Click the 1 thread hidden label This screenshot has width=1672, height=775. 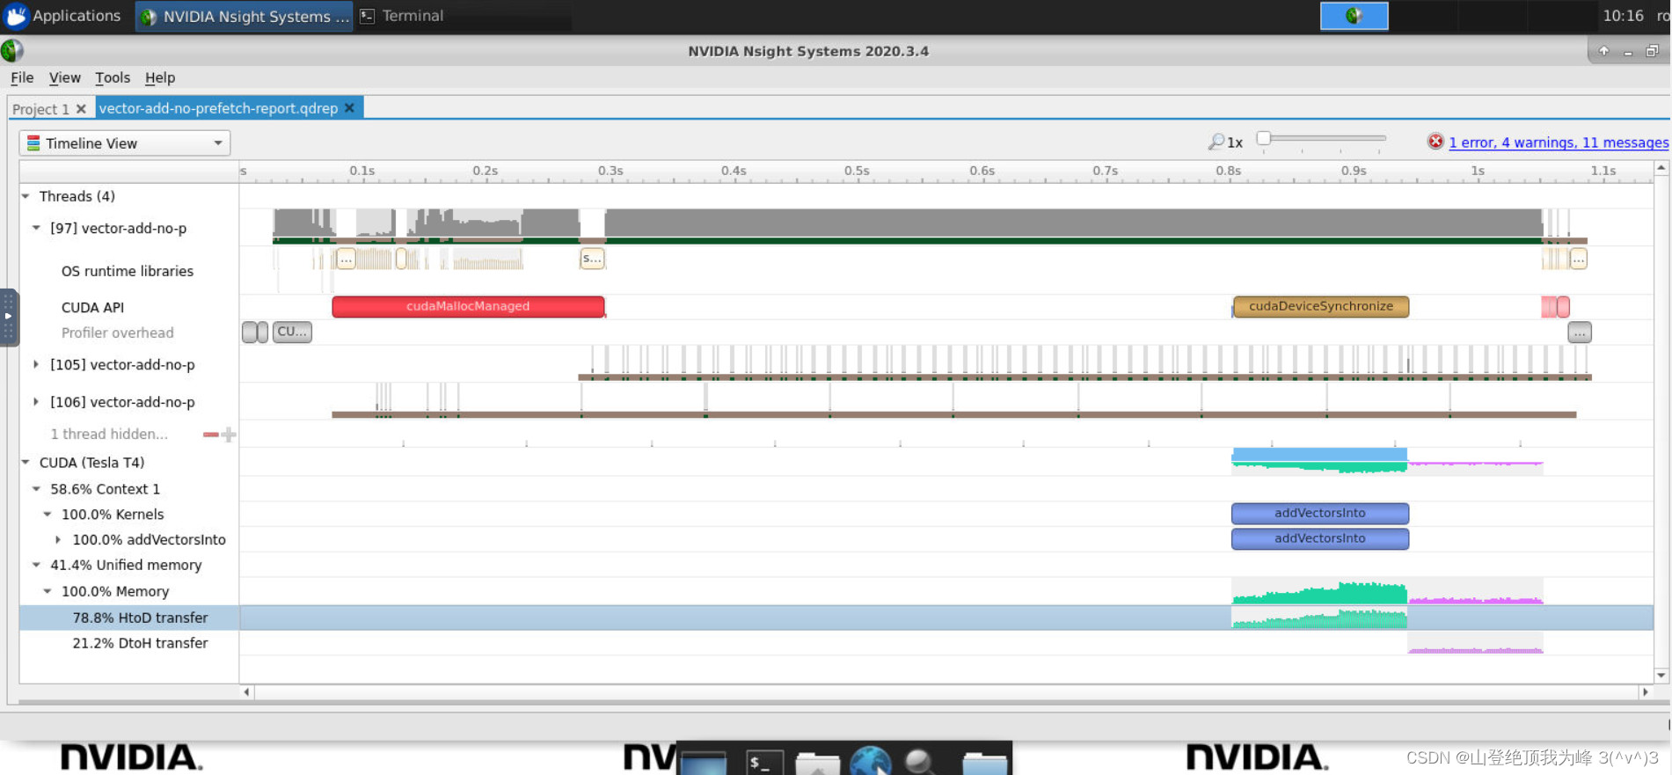[x=109, y=434]
